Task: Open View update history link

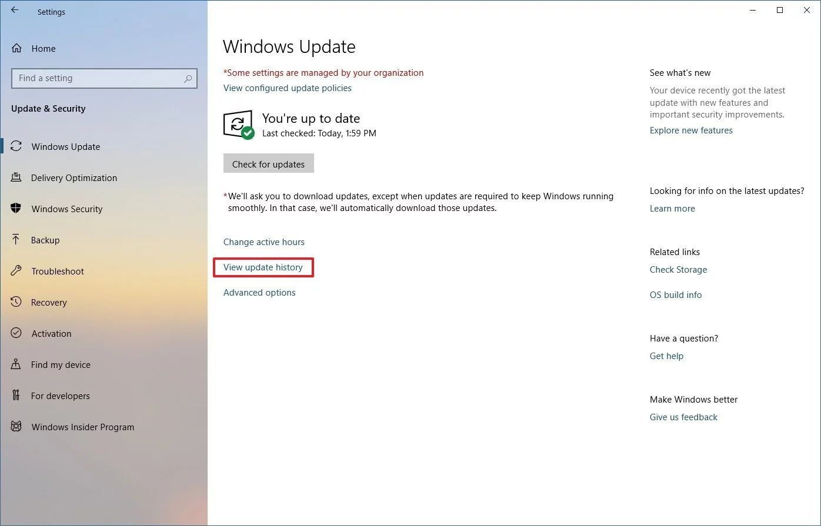Action: coord(263,267)
